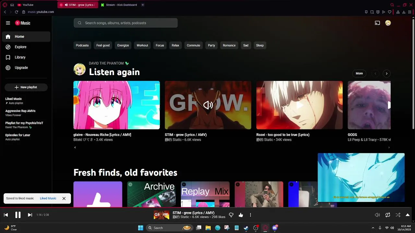
Task: Open Opera GX easy setup sliders icon
Action: [410, 12]
